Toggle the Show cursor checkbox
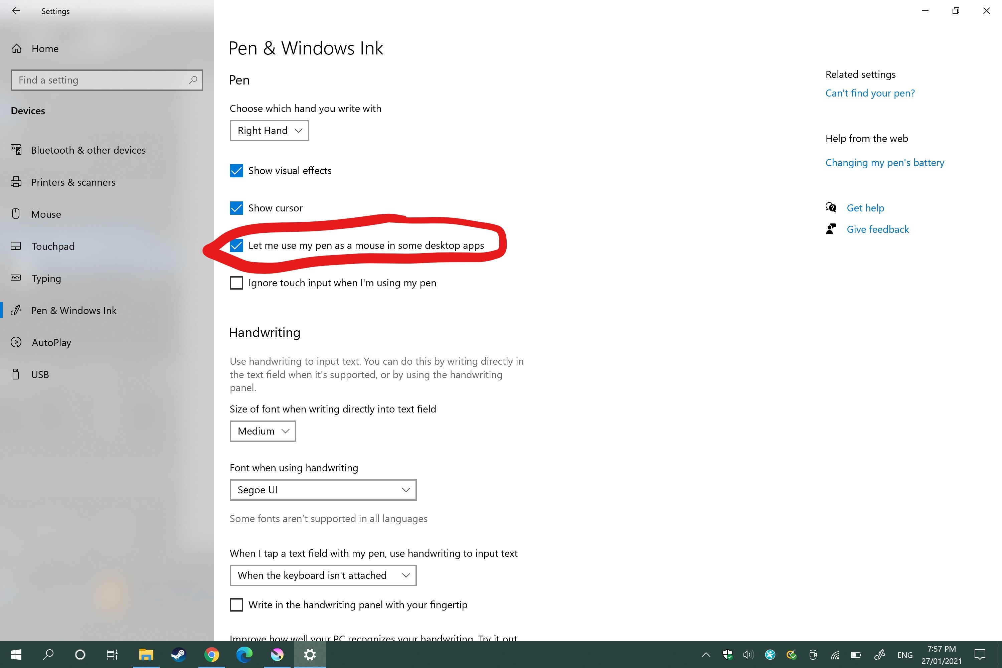 click(x=236, y=208)
